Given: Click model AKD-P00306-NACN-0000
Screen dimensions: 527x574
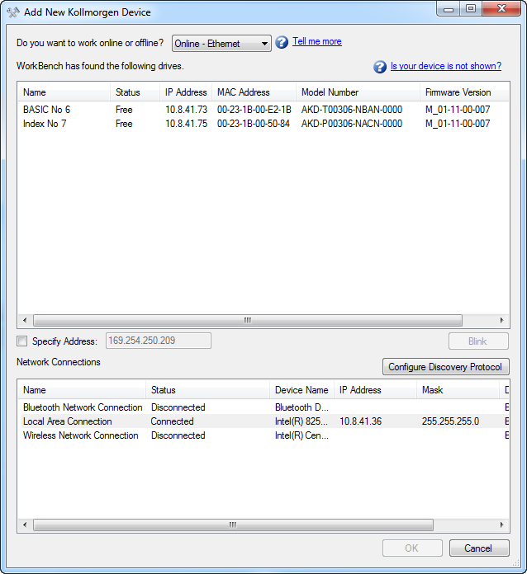Looking at the screenshot, I should (x=352, y=124).
